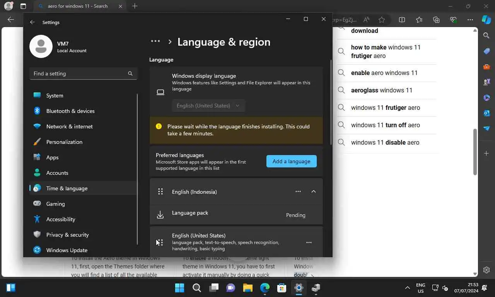Click suggestion windows 11 frutiger aero

coord(387,108)
